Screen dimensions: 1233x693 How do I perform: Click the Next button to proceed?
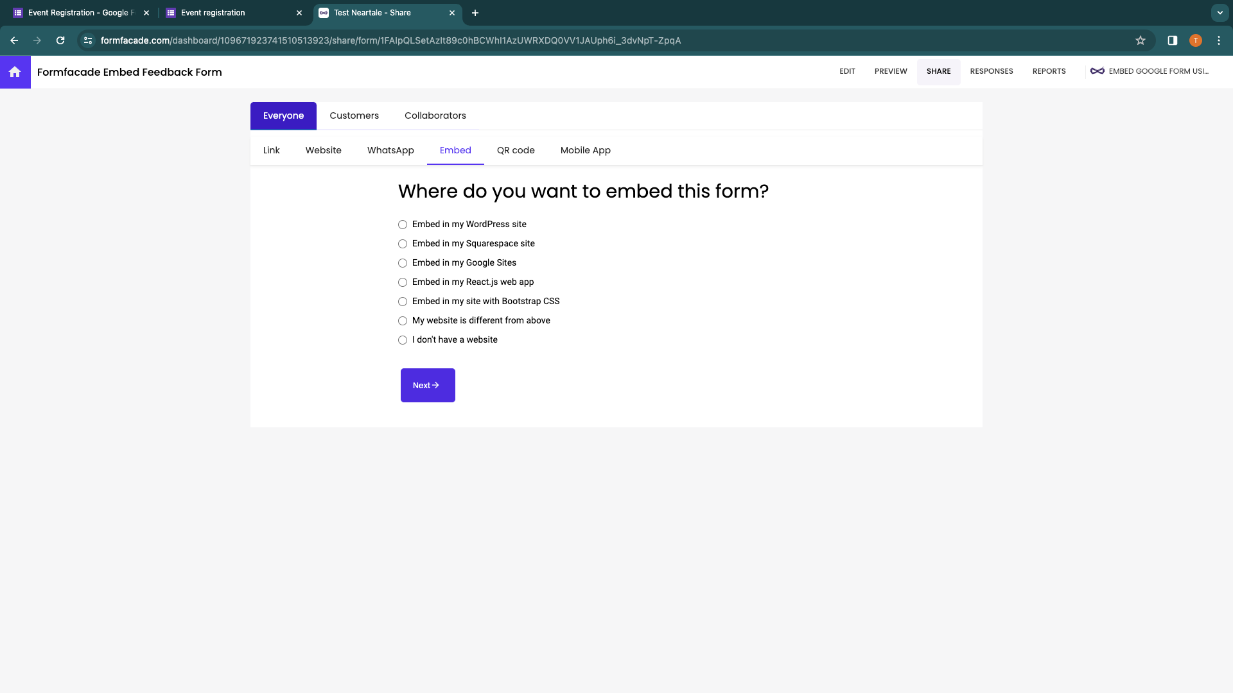428,385
